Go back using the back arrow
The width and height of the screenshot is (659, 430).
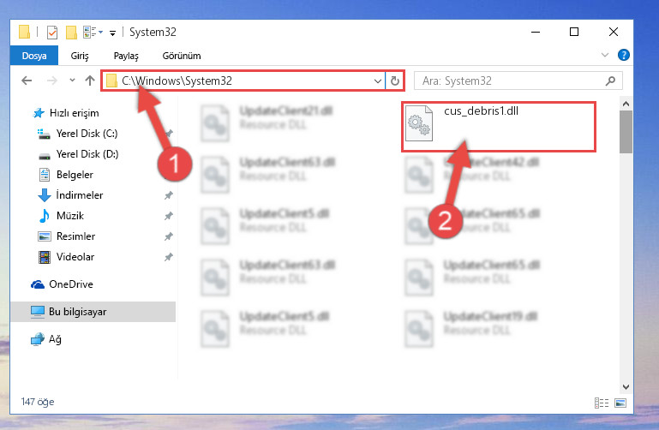pyautogui.click(x=27, y=81)
